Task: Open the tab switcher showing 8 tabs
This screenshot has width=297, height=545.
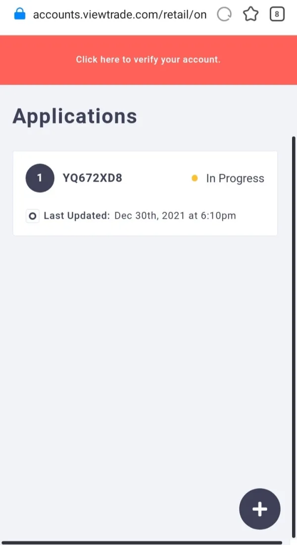Action: click(277, 15)
